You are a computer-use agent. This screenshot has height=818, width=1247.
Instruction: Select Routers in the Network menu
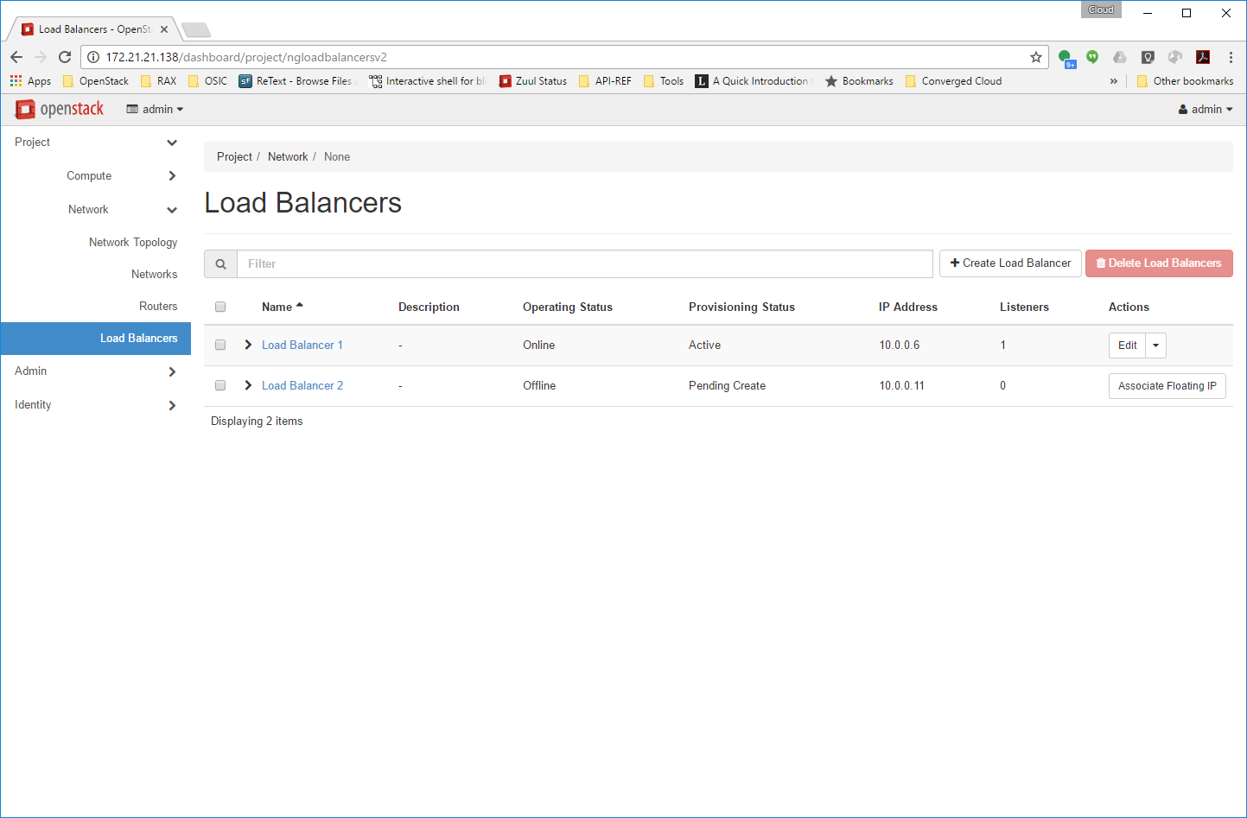(158, 307)
